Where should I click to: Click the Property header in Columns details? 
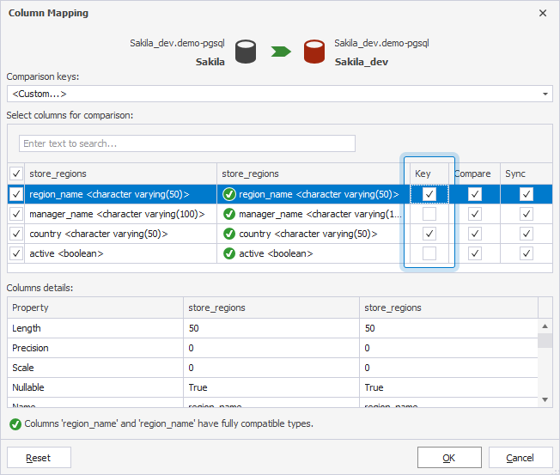pos(95,308)
